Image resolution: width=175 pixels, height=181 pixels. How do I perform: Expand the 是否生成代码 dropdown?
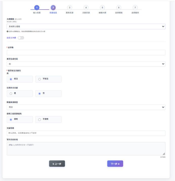tap(86, 64)
